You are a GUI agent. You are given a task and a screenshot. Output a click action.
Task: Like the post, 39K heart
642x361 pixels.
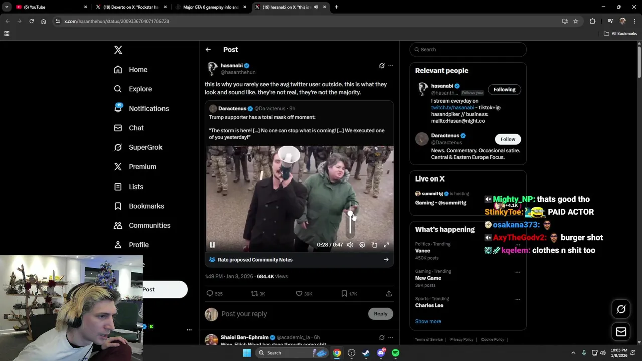pos(304,294)
